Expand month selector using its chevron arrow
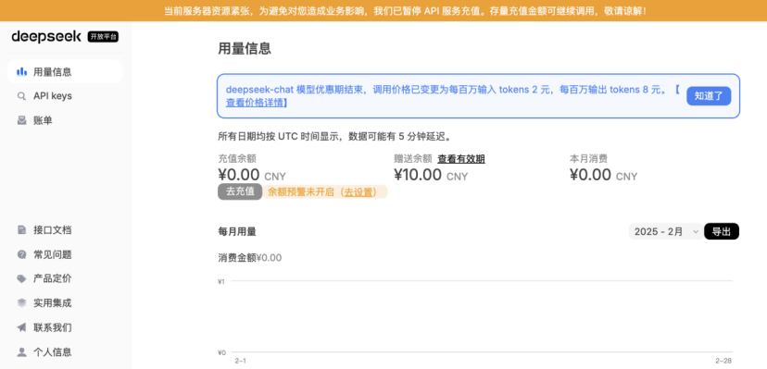 [696, 232]
